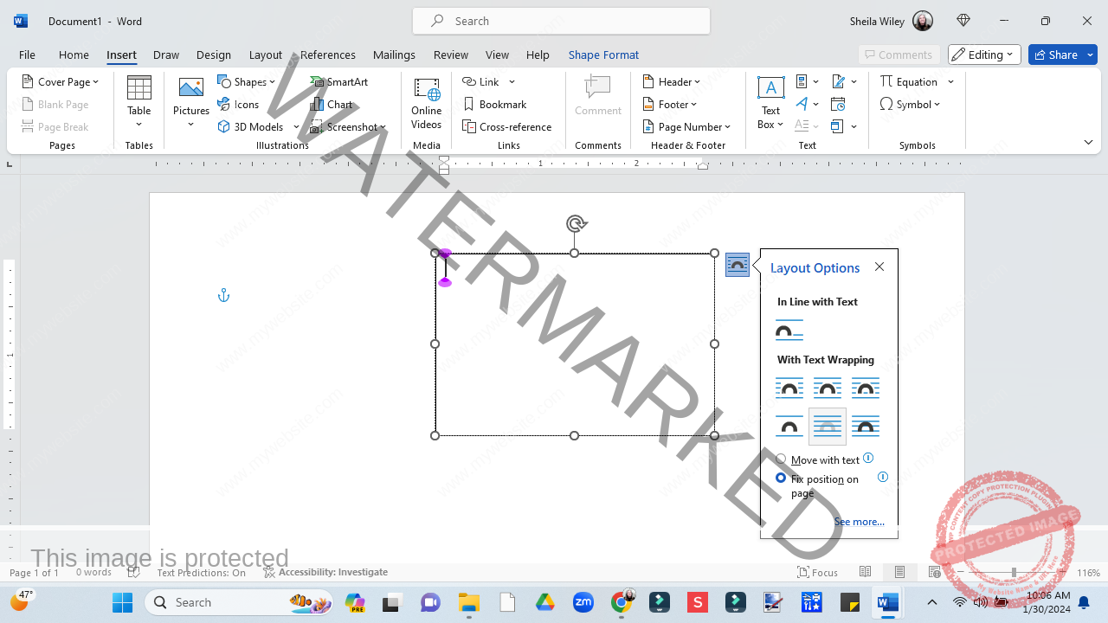
Task: Insert a Table from the ribbon
Action: [139, 102]
